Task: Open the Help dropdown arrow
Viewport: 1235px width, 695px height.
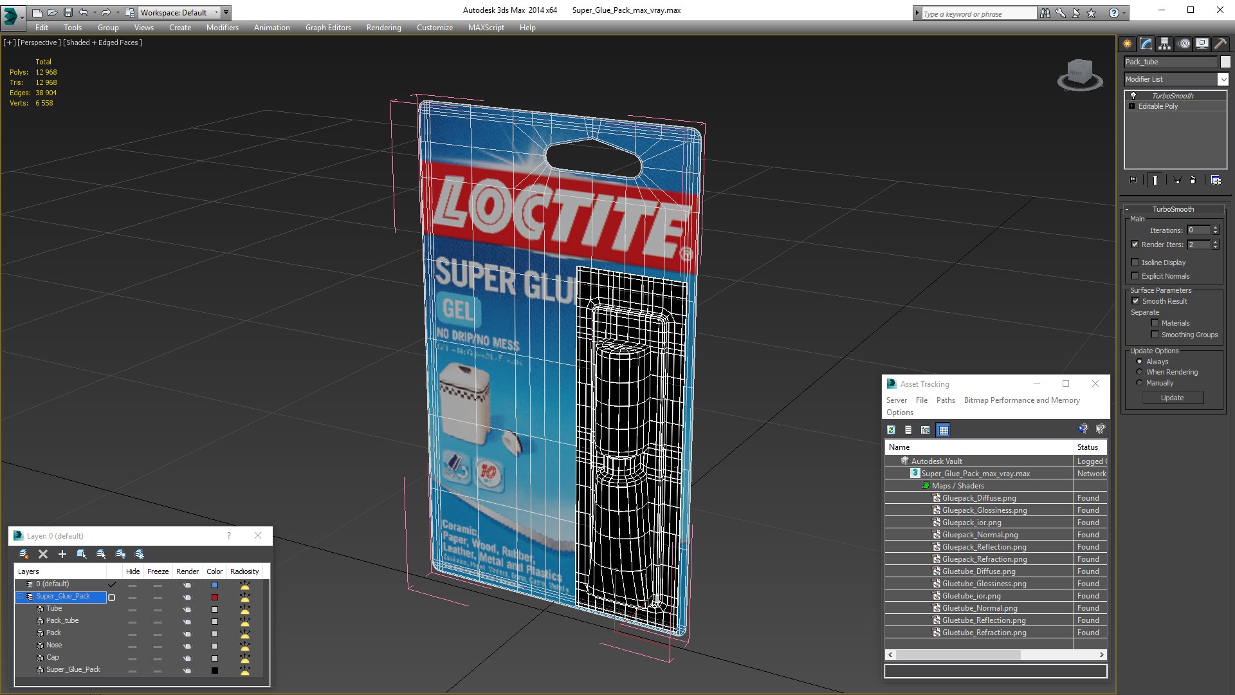Action: pos(1124,13)
